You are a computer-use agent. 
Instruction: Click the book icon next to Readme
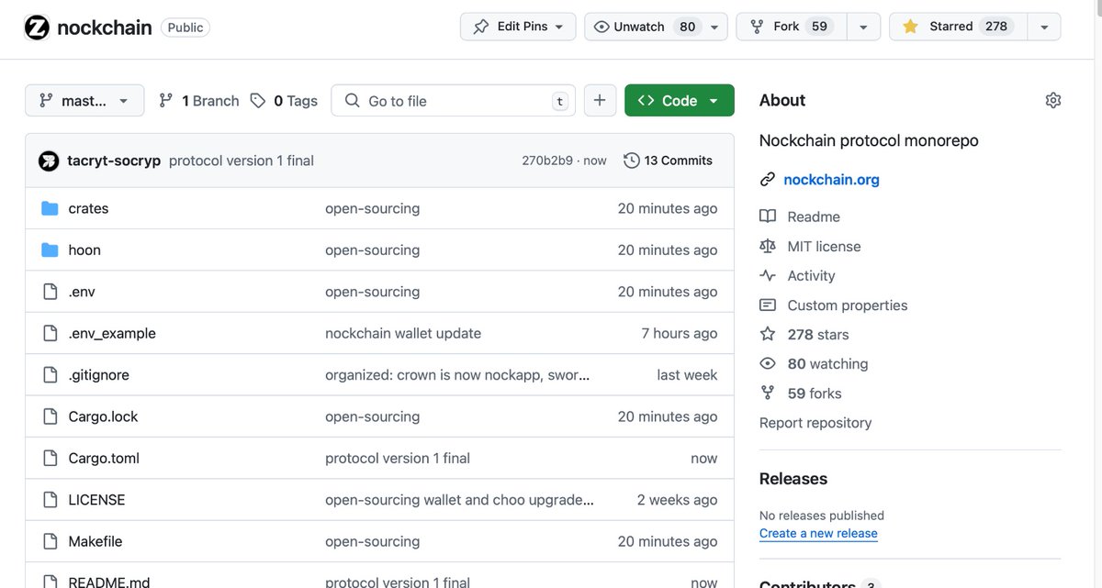coord(768,216)
